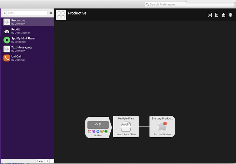The height and width of the screenshot is (164, 236).
Task: Click 'by Guan Gui' author text
Action: pos(18,60)
